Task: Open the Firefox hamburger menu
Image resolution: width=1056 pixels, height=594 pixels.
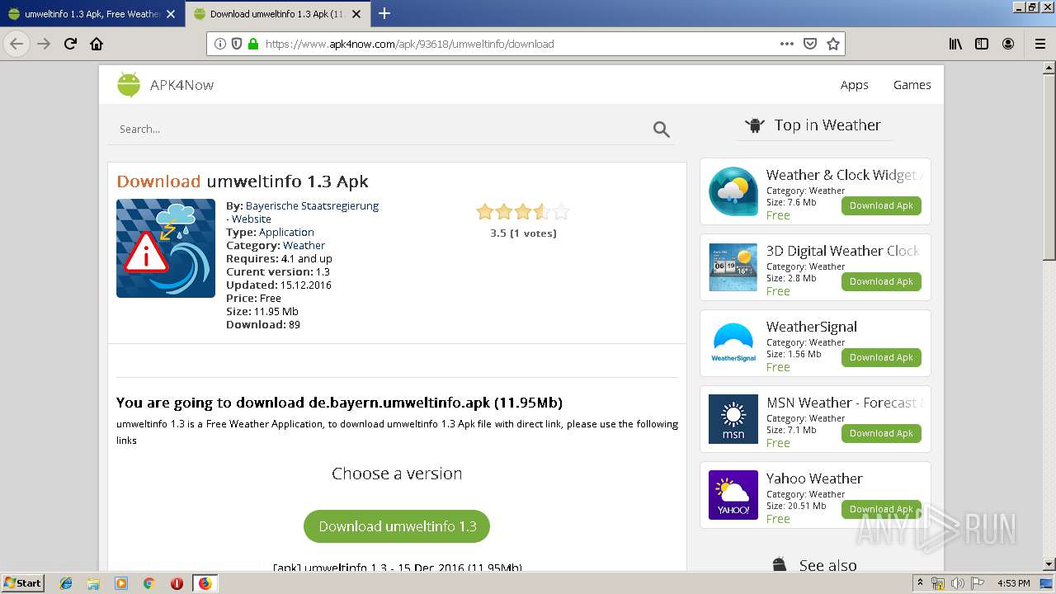Action: (1040, 44)
